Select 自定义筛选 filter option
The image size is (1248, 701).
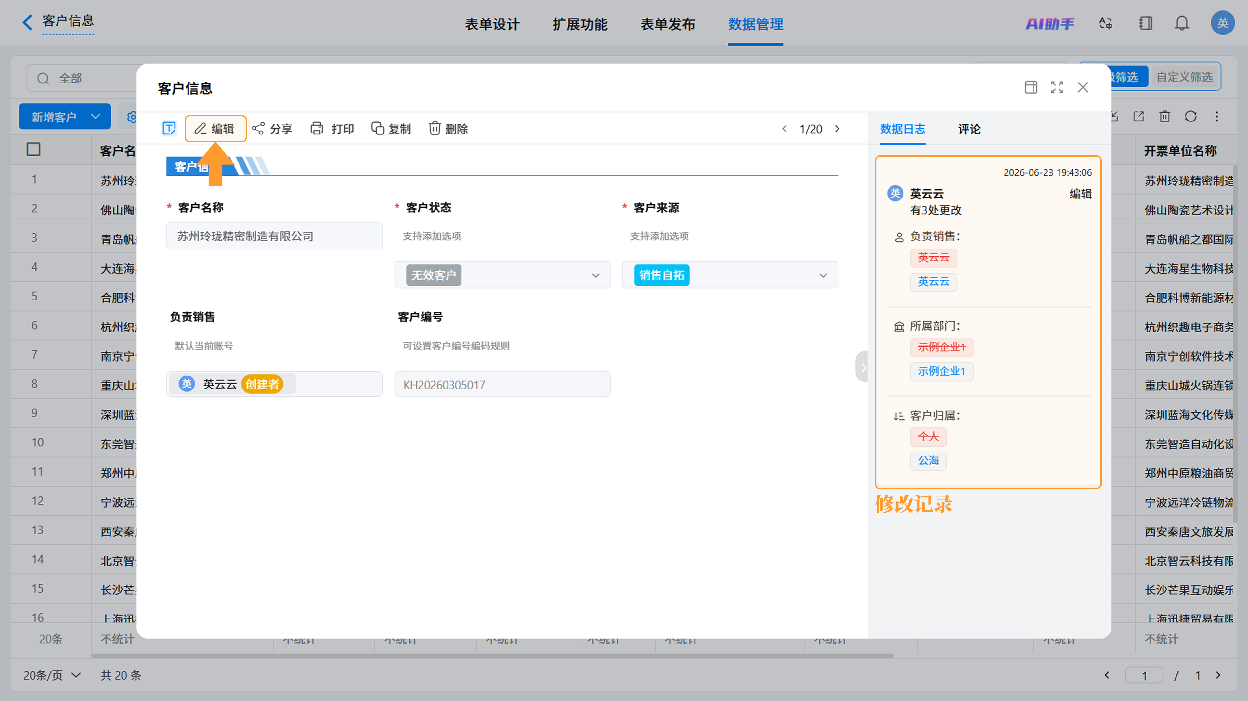[x=1185, y=77]
